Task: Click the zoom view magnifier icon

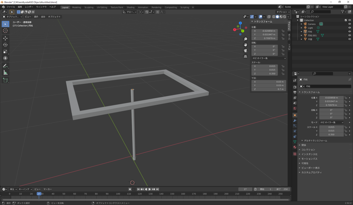Action: coord(245,39)
